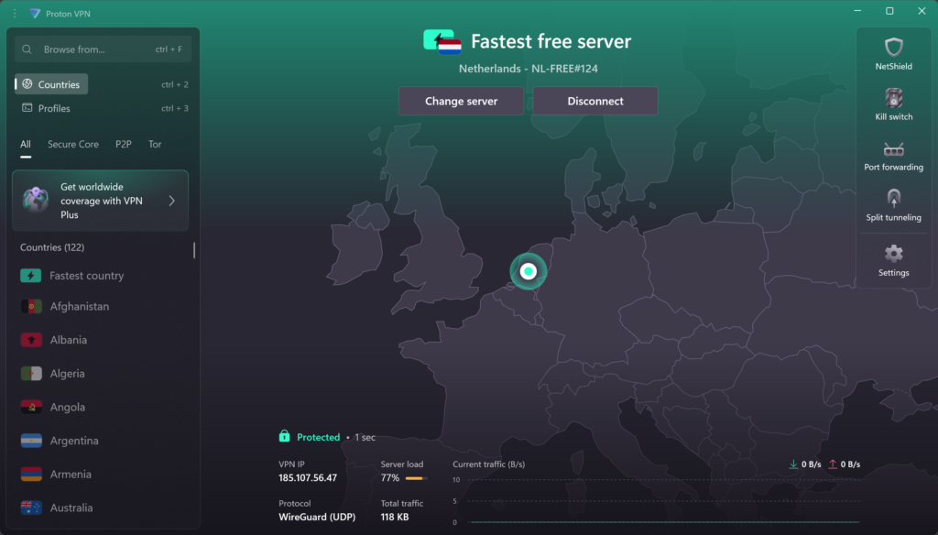Image resolution: width=938 pixels, height=535 pixels.
Task: Click the WireGuard (UDP) protocol value
Action: pos(317,517)
